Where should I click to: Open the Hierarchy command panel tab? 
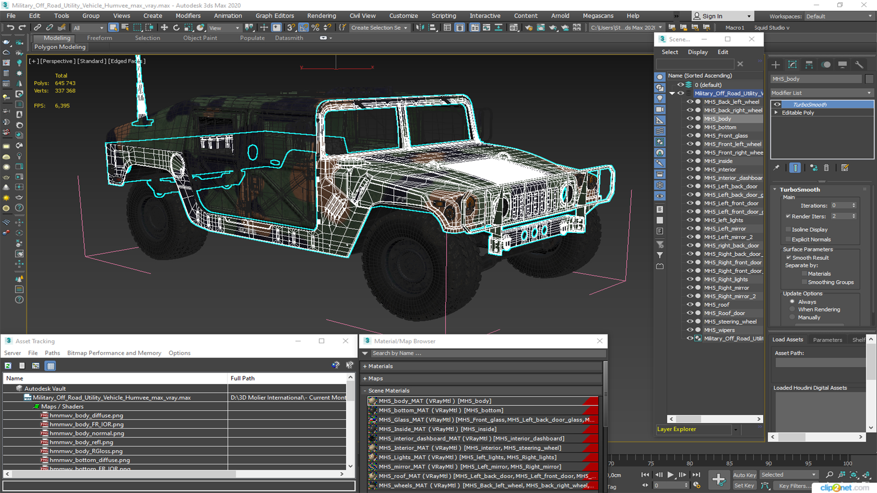809,65
